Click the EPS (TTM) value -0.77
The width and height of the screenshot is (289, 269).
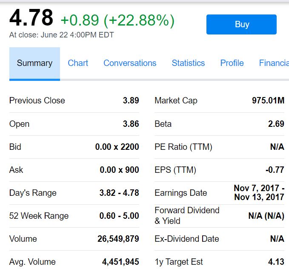pyautogui.click(x=275, y=170)
